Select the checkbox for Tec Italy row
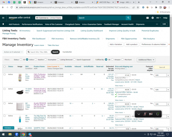This screenshot has height=137, width=172. click(4, 116)
